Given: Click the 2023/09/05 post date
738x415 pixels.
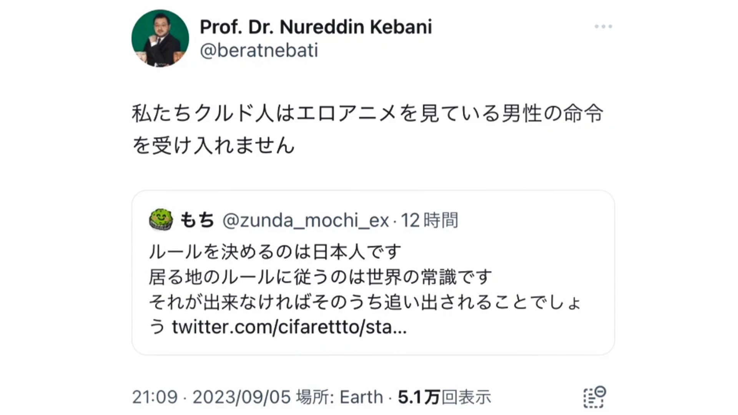Looking at the screenshot, I should click(x=241, y=397).
